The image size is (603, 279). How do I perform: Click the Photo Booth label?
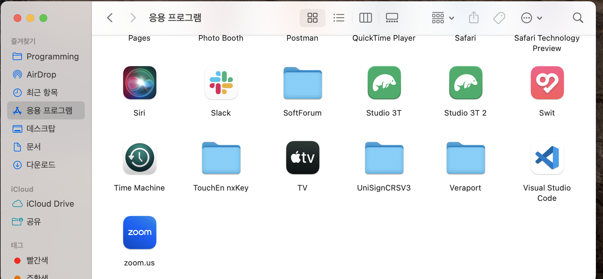pos(221,38)
